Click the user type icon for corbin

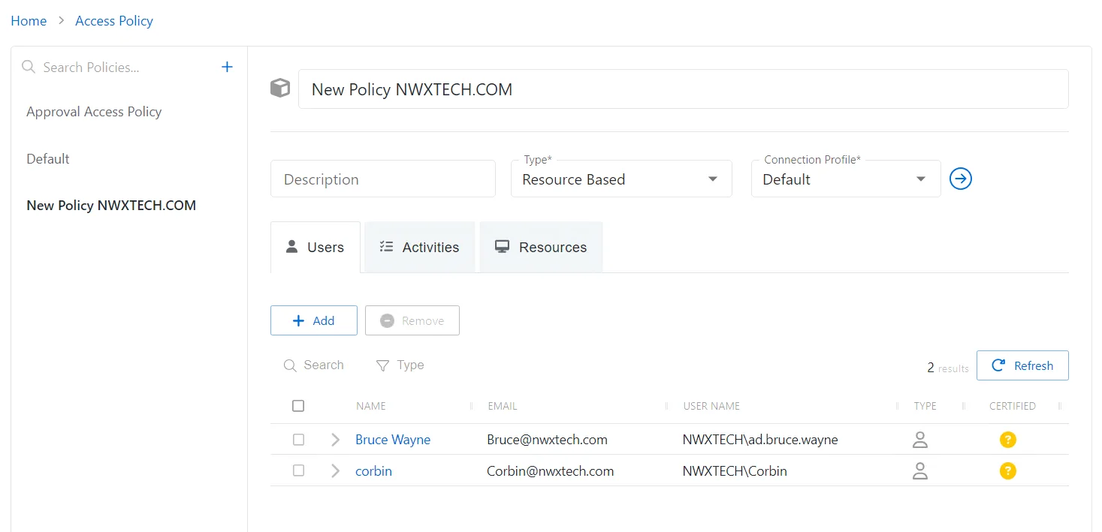tap(919, 471)
